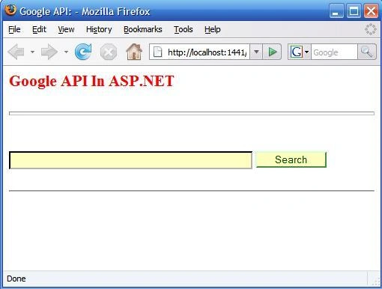Open the File menu
This screenshot has width=382, height=289.
pos(14,29)
